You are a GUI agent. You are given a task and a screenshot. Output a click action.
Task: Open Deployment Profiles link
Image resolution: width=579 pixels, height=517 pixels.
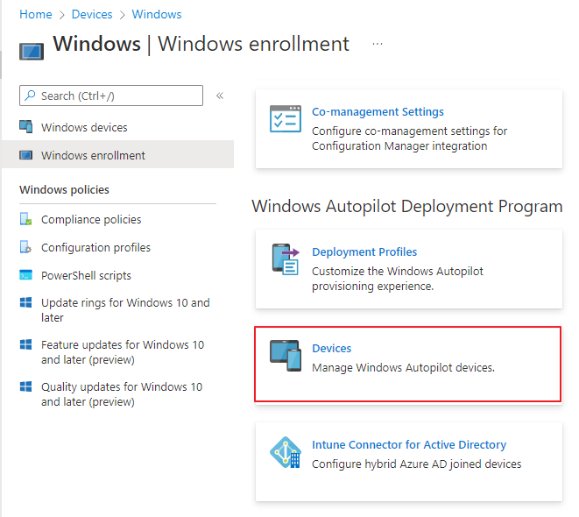click(364, 251)
